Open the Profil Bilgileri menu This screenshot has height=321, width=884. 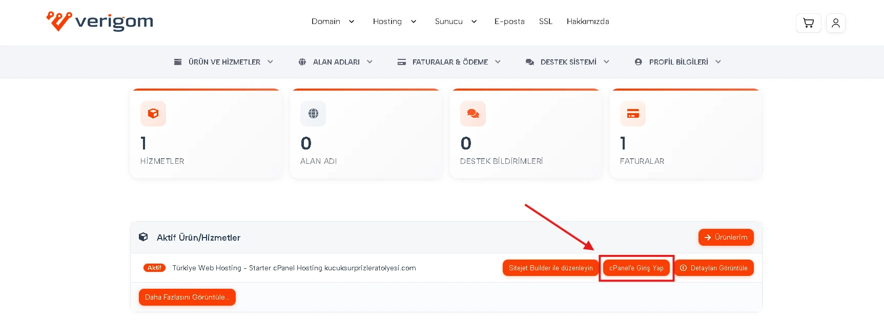coord(678,62)
